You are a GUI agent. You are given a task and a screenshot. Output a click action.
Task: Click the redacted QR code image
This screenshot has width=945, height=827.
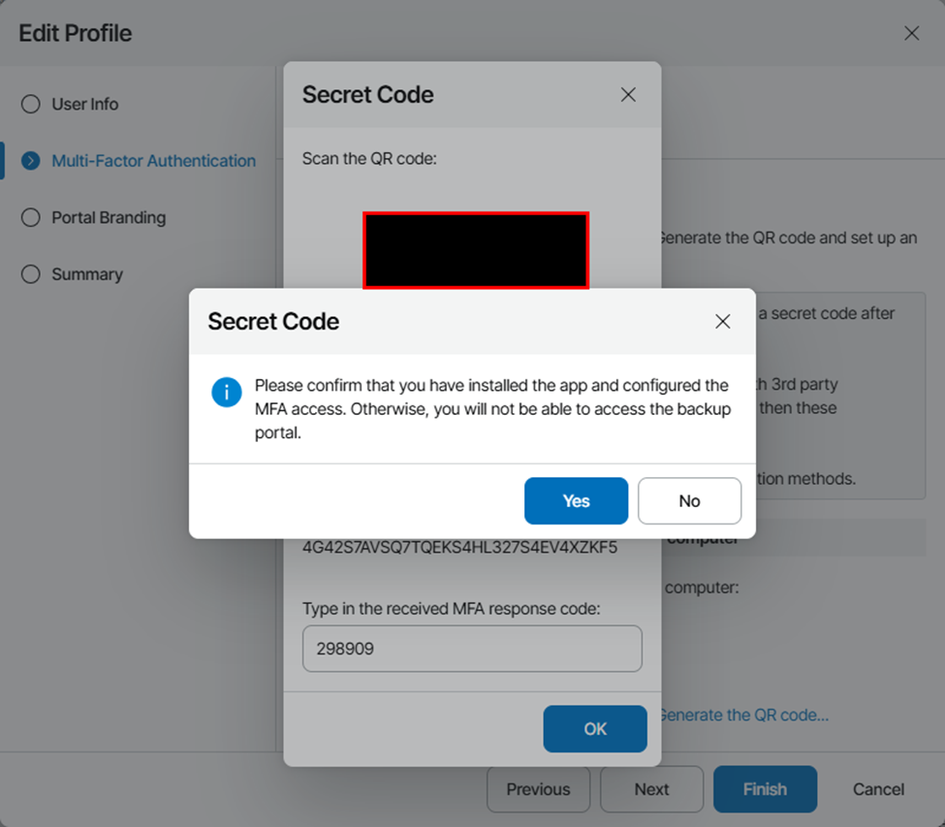pos(476,250)
